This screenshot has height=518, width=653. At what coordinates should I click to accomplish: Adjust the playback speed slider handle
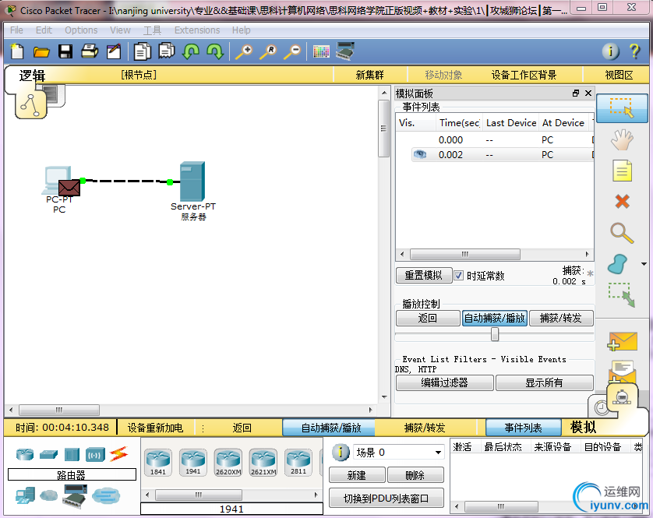coord(494,334)
